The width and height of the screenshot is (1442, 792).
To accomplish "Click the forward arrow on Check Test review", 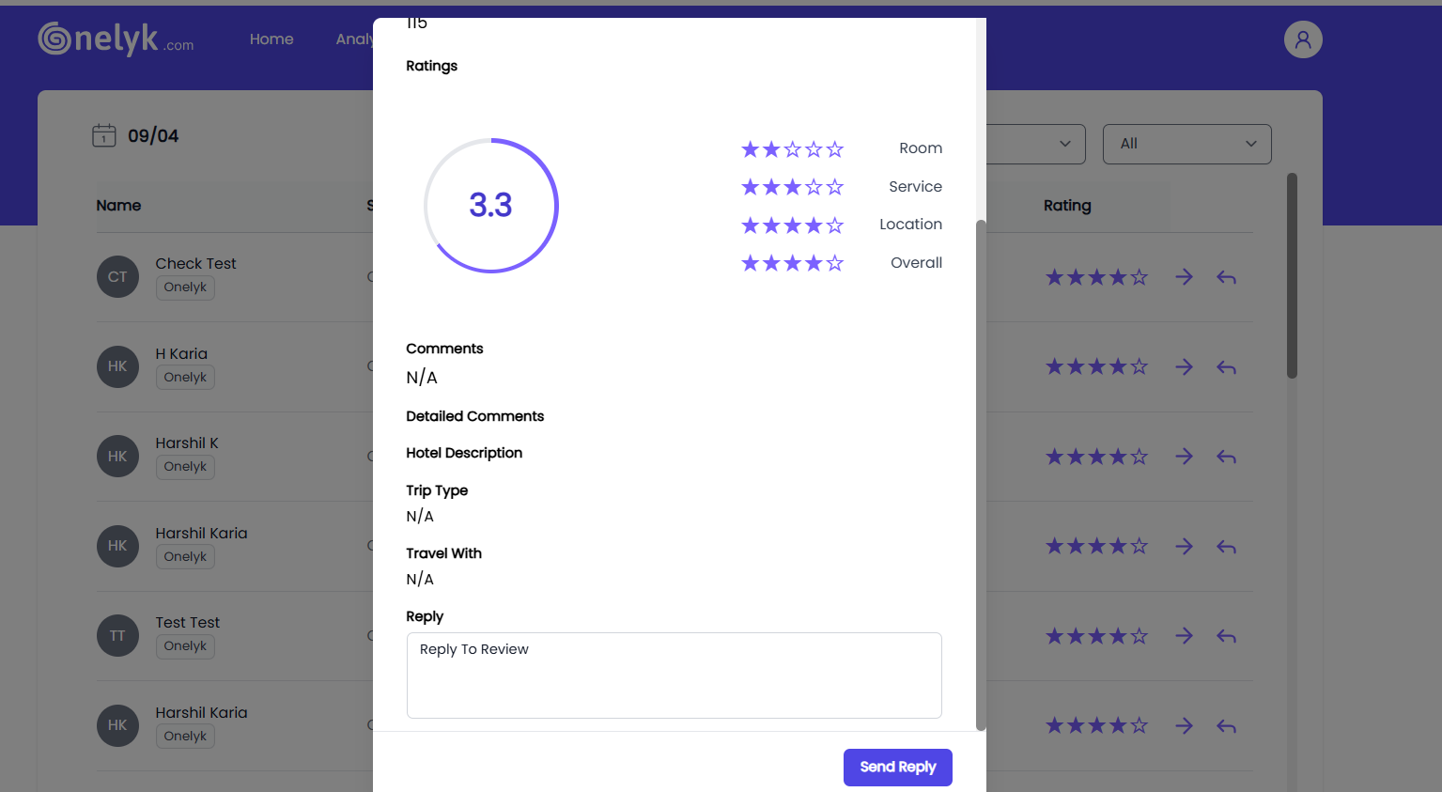I will [x=1184, y=276].
